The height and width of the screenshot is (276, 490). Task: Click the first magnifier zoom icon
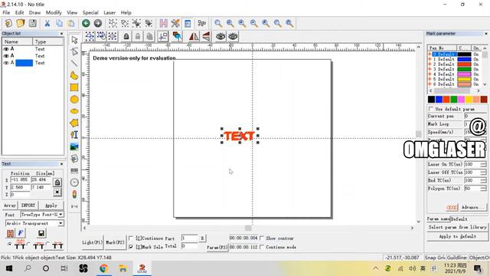point(218,23)
